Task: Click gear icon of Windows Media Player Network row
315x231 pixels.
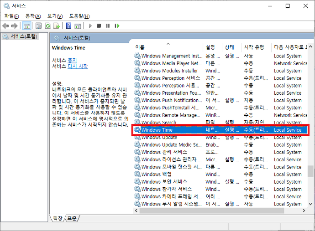Action: (x=137, y=63)
